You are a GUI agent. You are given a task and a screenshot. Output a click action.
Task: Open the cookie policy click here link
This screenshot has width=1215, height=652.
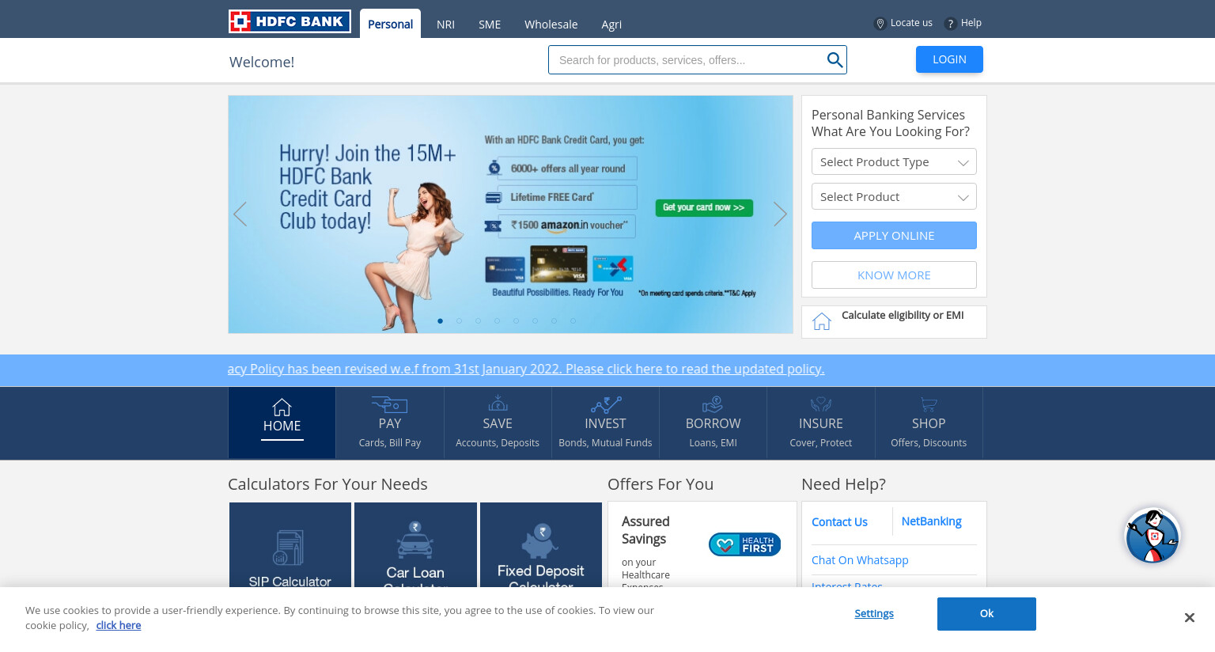[119, 625]
